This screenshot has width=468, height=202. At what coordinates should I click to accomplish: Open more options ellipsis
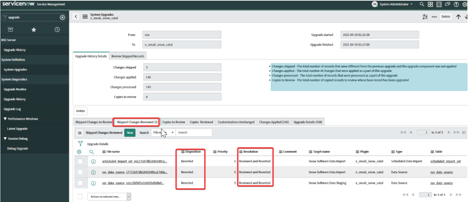click(x=434, y=17)
